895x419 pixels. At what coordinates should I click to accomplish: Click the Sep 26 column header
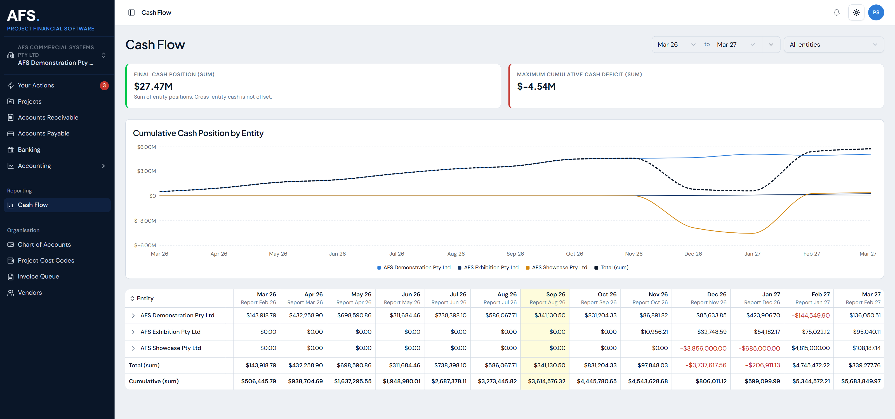click(x=545, y=298)
